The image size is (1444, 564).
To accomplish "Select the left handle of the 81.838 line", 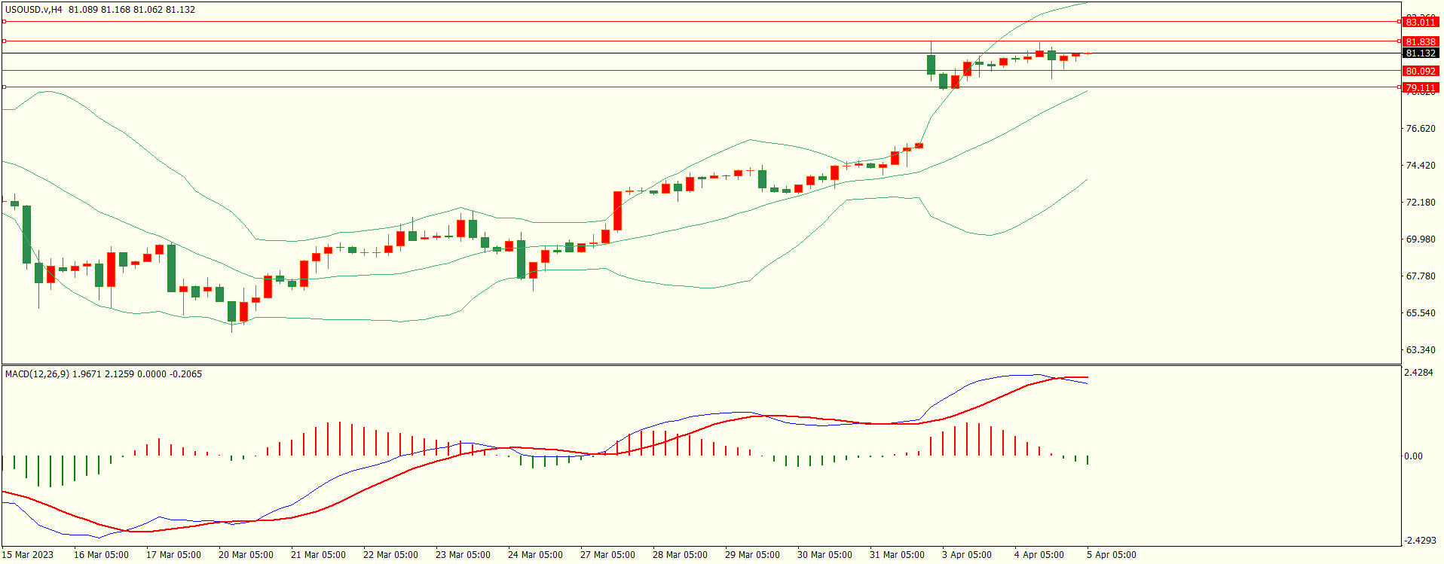I will (5, 41).
